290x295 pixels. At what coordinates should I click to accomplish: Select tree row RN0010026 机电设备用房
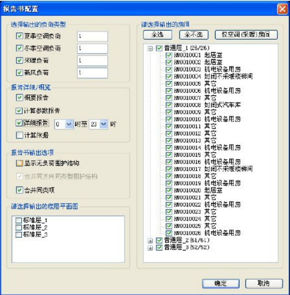(x=207, y=233)
